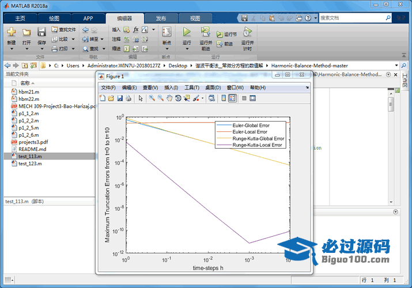Click print figure icon in Figure 1 toolbar

(x=128, y=98)
